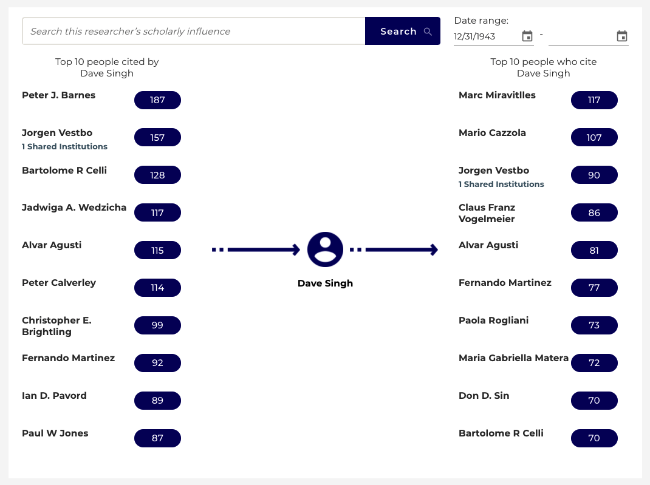The image size is (650, 485).
Task: Click the 99 citation count badge
Action: [157, 325]
